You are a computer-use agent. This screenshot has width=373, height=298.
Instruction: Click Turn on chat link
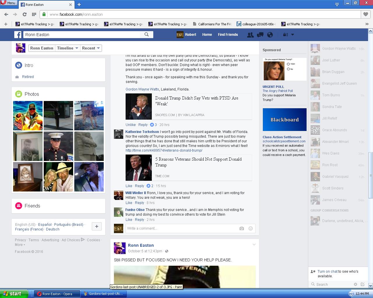pos(328,271)
